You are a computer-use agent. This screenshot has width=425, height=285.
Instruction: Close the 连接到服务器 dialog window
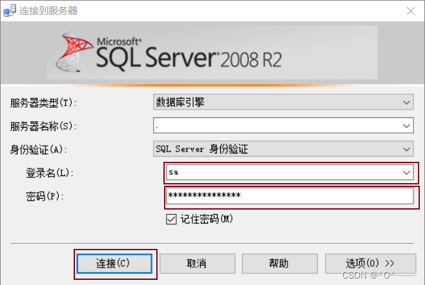411,11
